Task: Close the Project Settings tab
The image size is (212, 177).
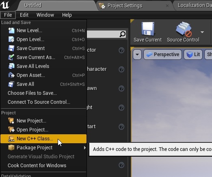Action: tap(167, 6)
